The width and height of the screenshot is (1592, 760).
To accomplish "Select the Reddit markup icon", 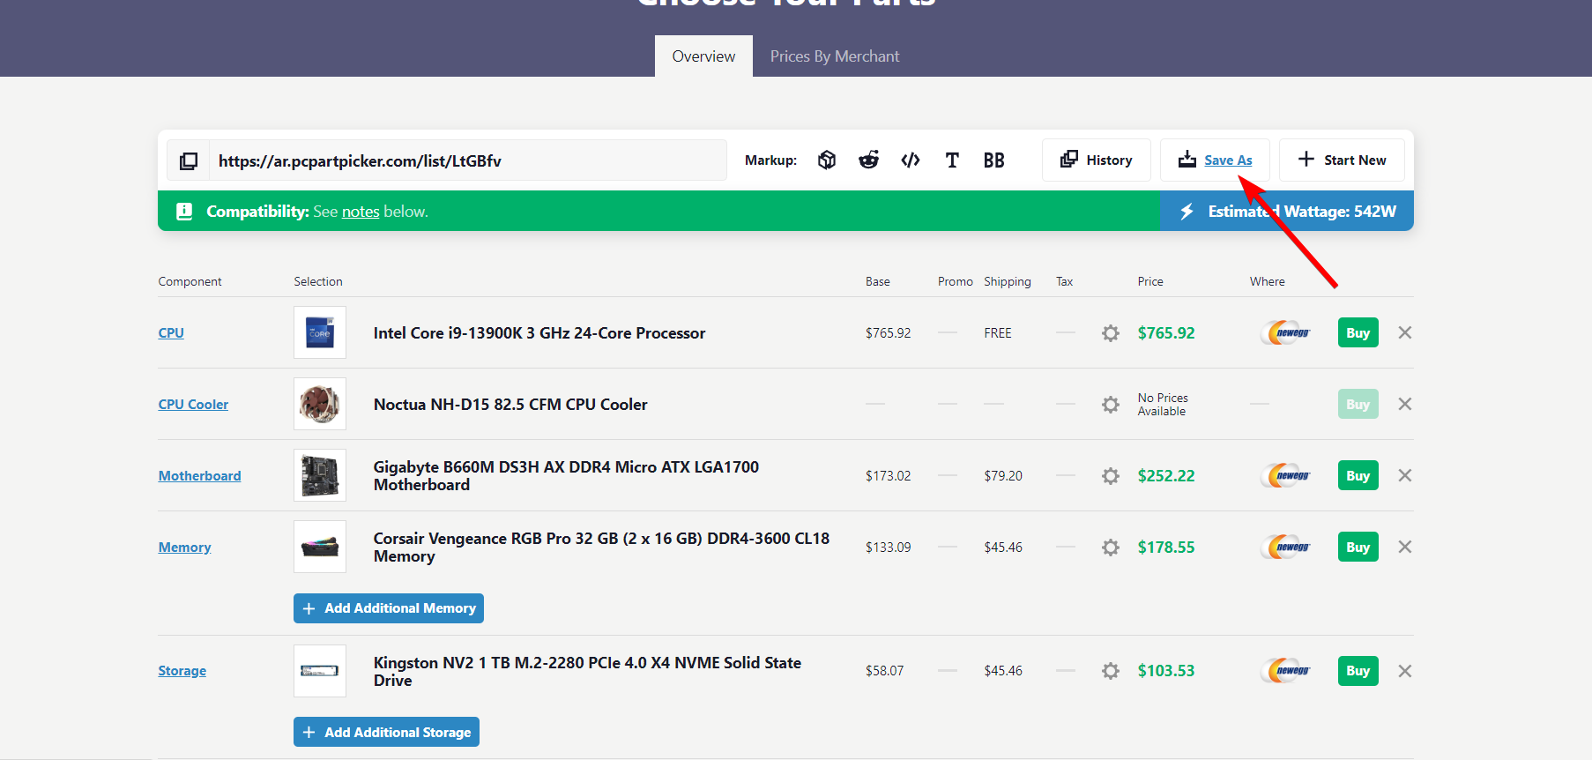I will (869, 160).
